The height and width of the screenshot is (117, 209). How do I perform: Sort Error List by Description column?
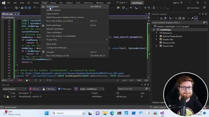tap(24, 93)
